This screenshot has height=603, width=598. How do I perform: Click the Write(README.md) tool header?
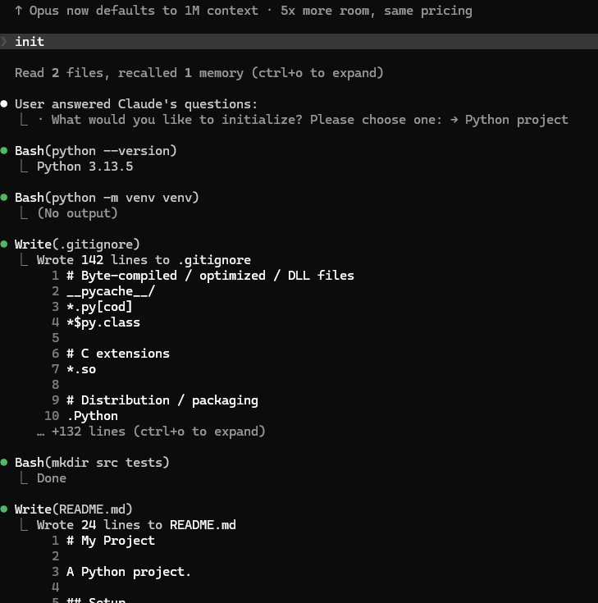tap(74, 509)
